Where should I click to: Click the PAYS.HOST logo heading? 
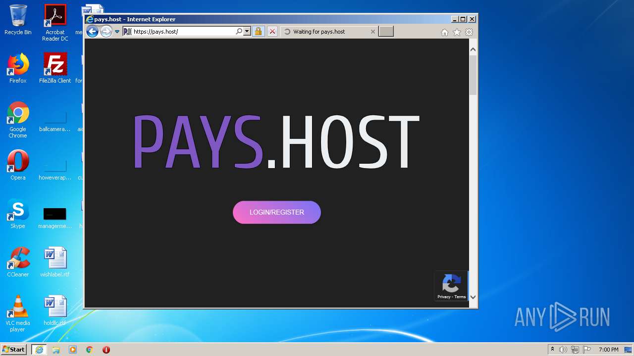(276, 142)
